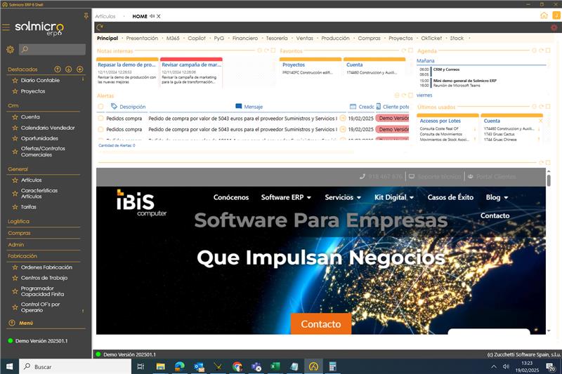562x374 pixels.
Task: Toggle favorite star for Calendario Vendedor
Action: (x=15, y=128)
